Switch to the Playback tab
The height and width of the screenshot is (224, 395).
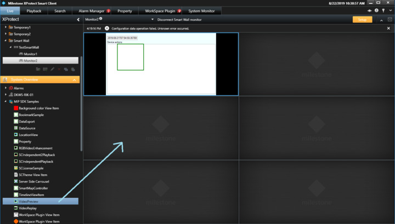34,11
